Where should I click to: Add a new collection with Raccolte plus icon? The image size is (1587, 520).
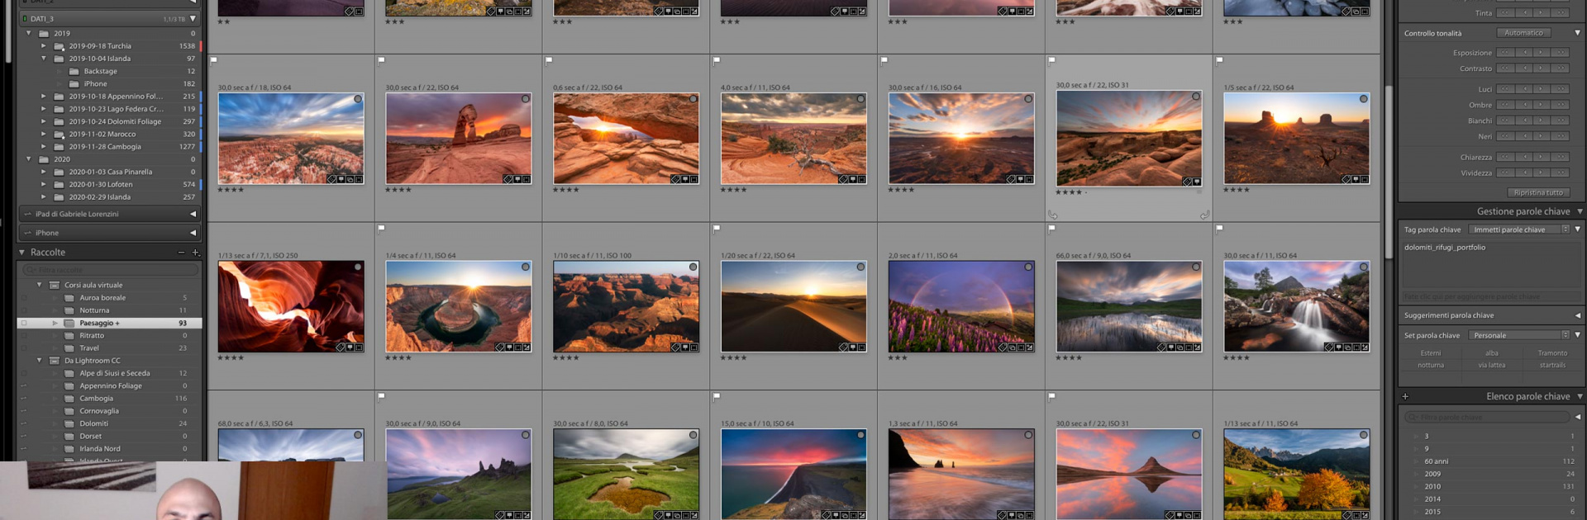[x=196, y=253]
